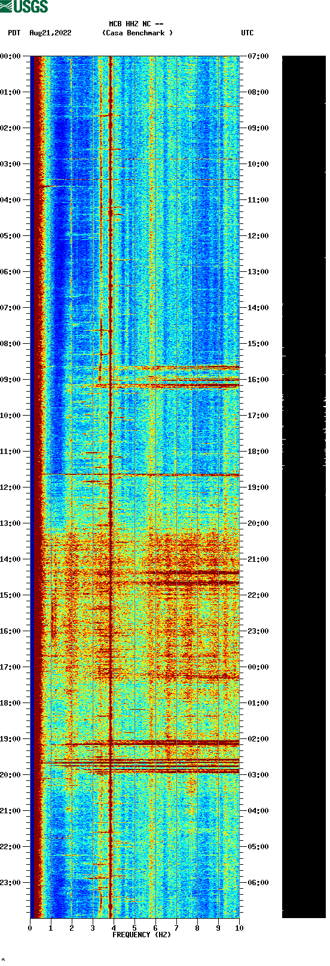
Task: Click the 08:00 PDT time label
Action: (10, 344)
